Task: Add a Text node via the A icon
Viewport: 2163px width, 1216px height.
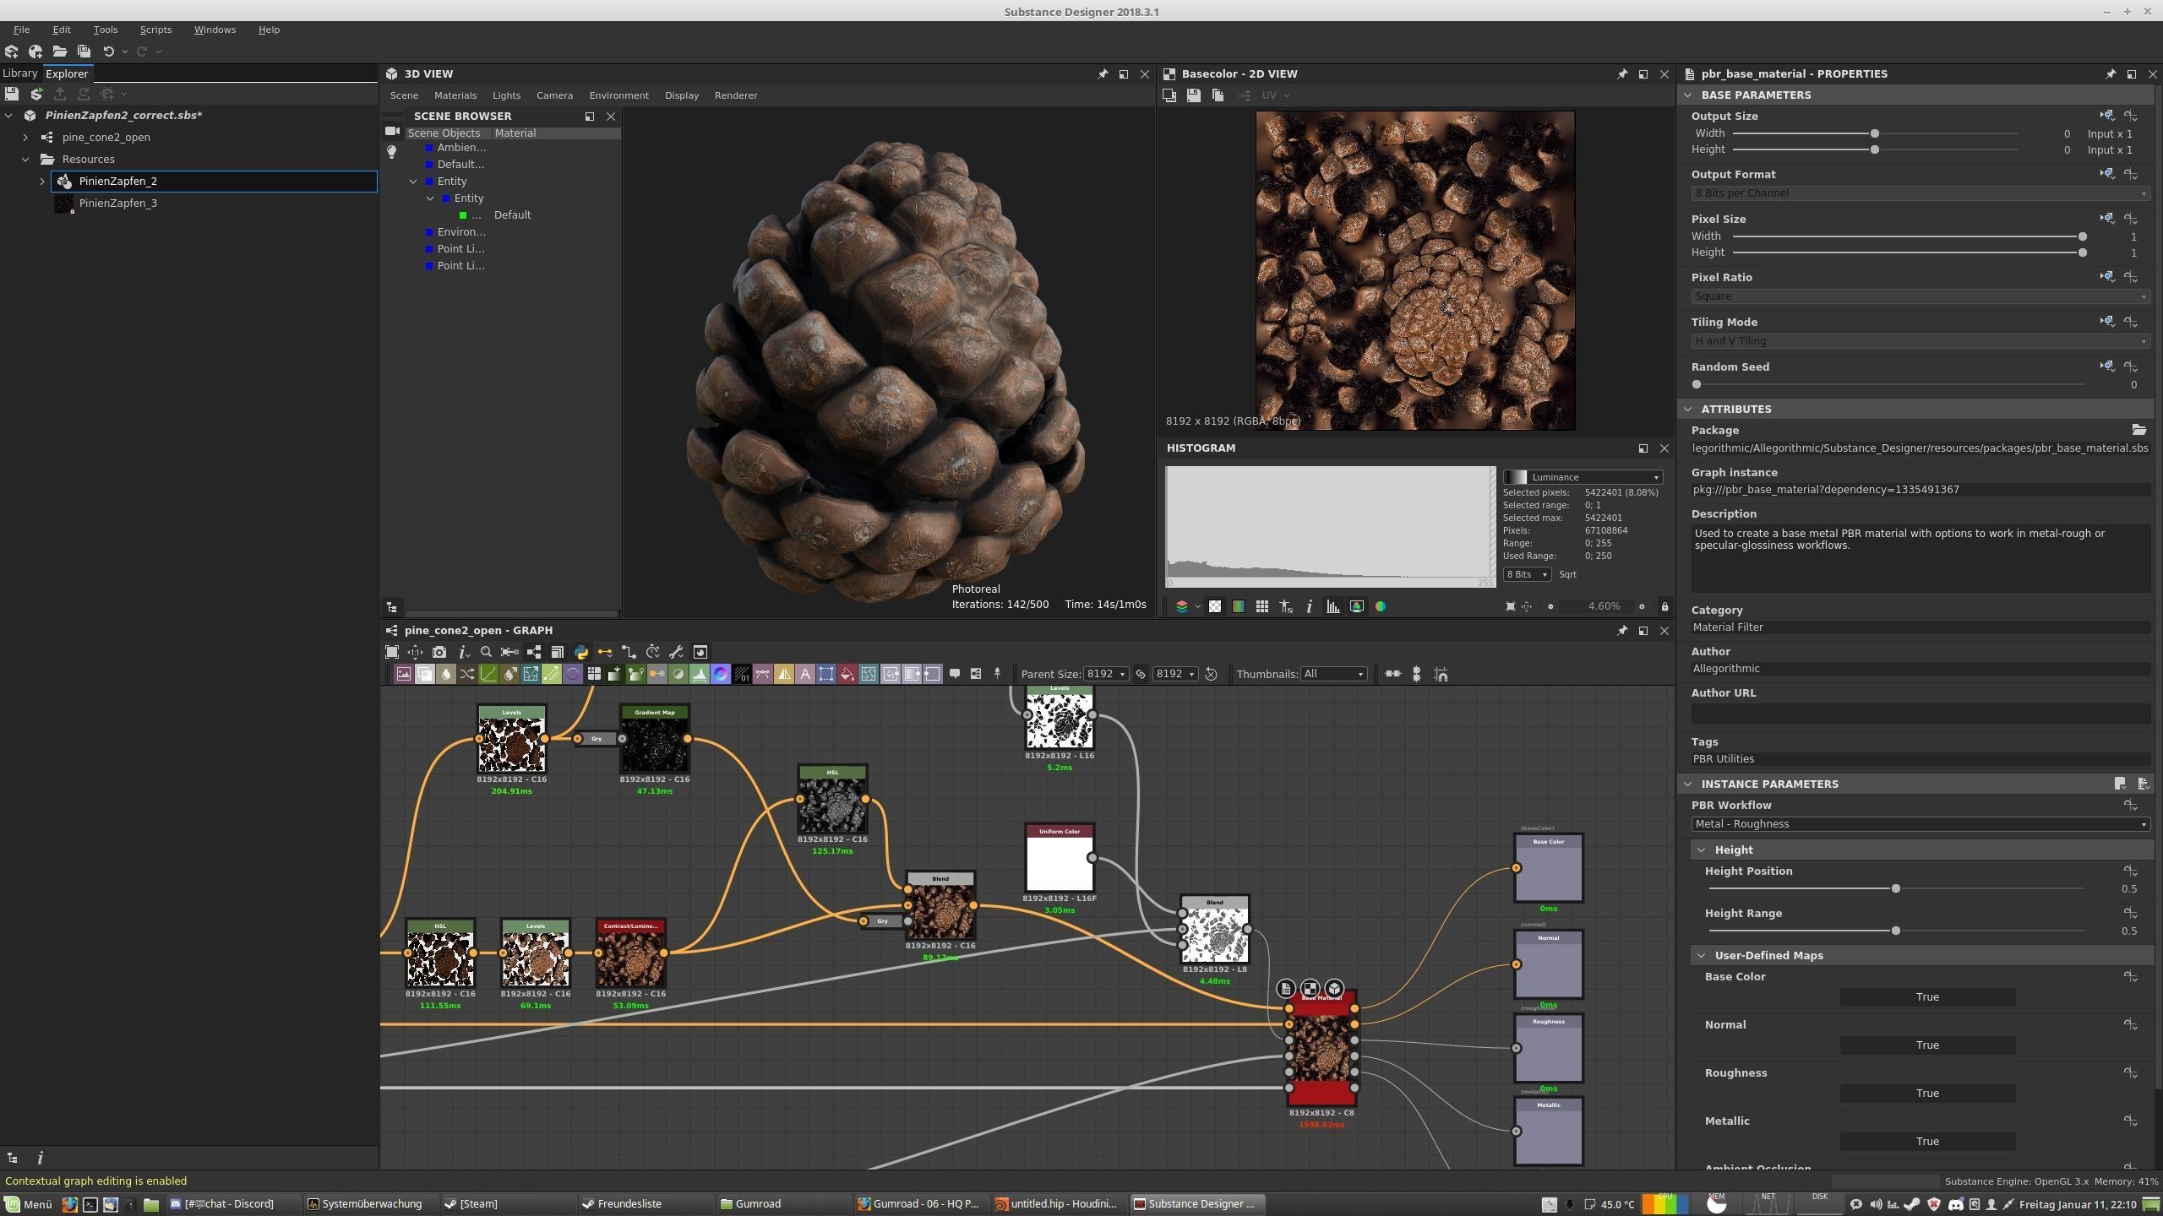Action: coord(805,674)
